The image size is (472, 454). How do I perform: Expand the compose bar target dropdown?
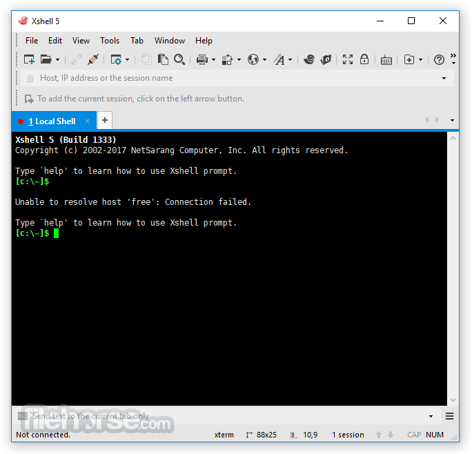pyautogui.click(x=431, y=416)
